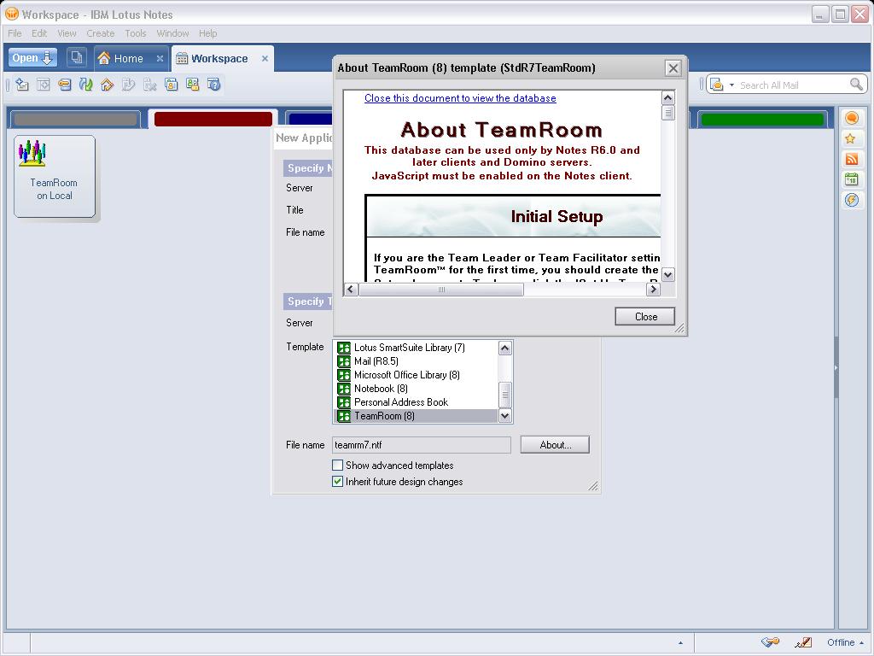
Task: Click the Create Mail toolbar icon
Action: point(21,85)
